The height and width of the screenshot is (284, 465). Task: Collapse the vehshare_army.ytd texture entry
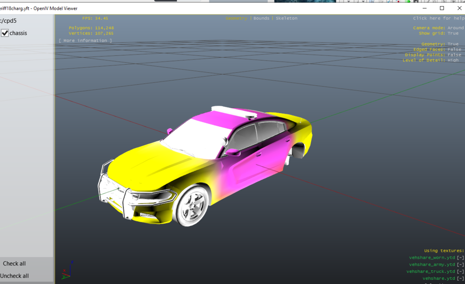[460, 264]
